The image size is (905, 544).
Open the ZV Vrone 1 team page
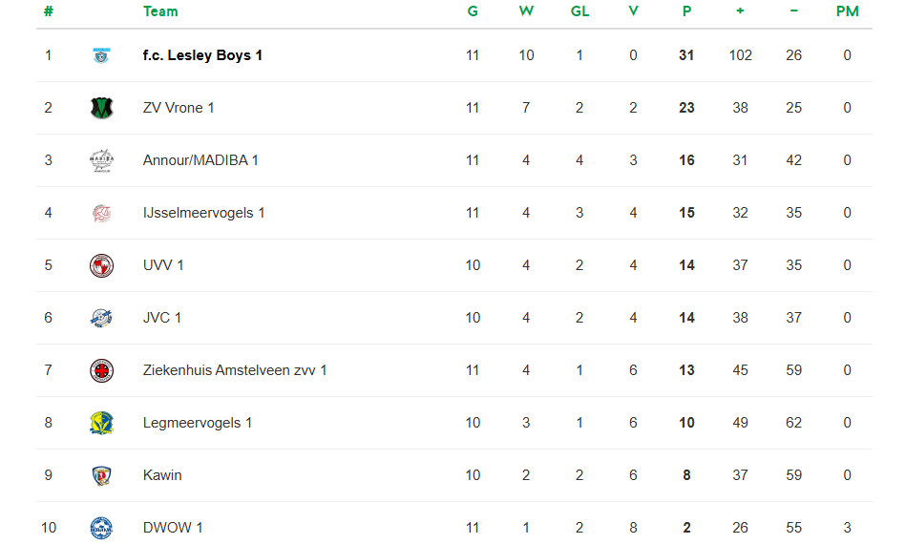pos(179,108)
